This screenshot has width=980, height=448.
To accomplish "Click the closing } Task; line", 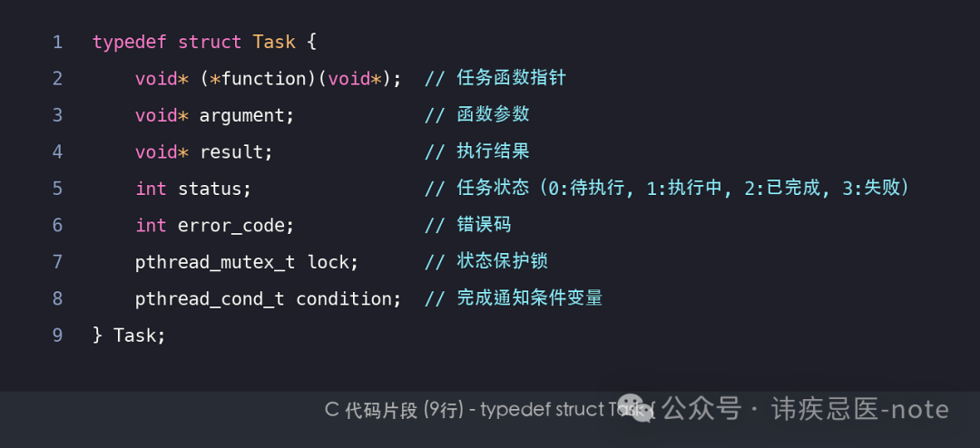I will click(x=130, y=335).
